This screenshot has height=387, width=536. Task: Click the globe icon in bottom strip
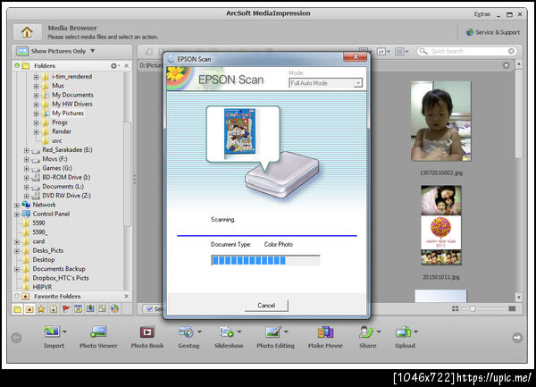pyautogui.click(x=114, y=308)
